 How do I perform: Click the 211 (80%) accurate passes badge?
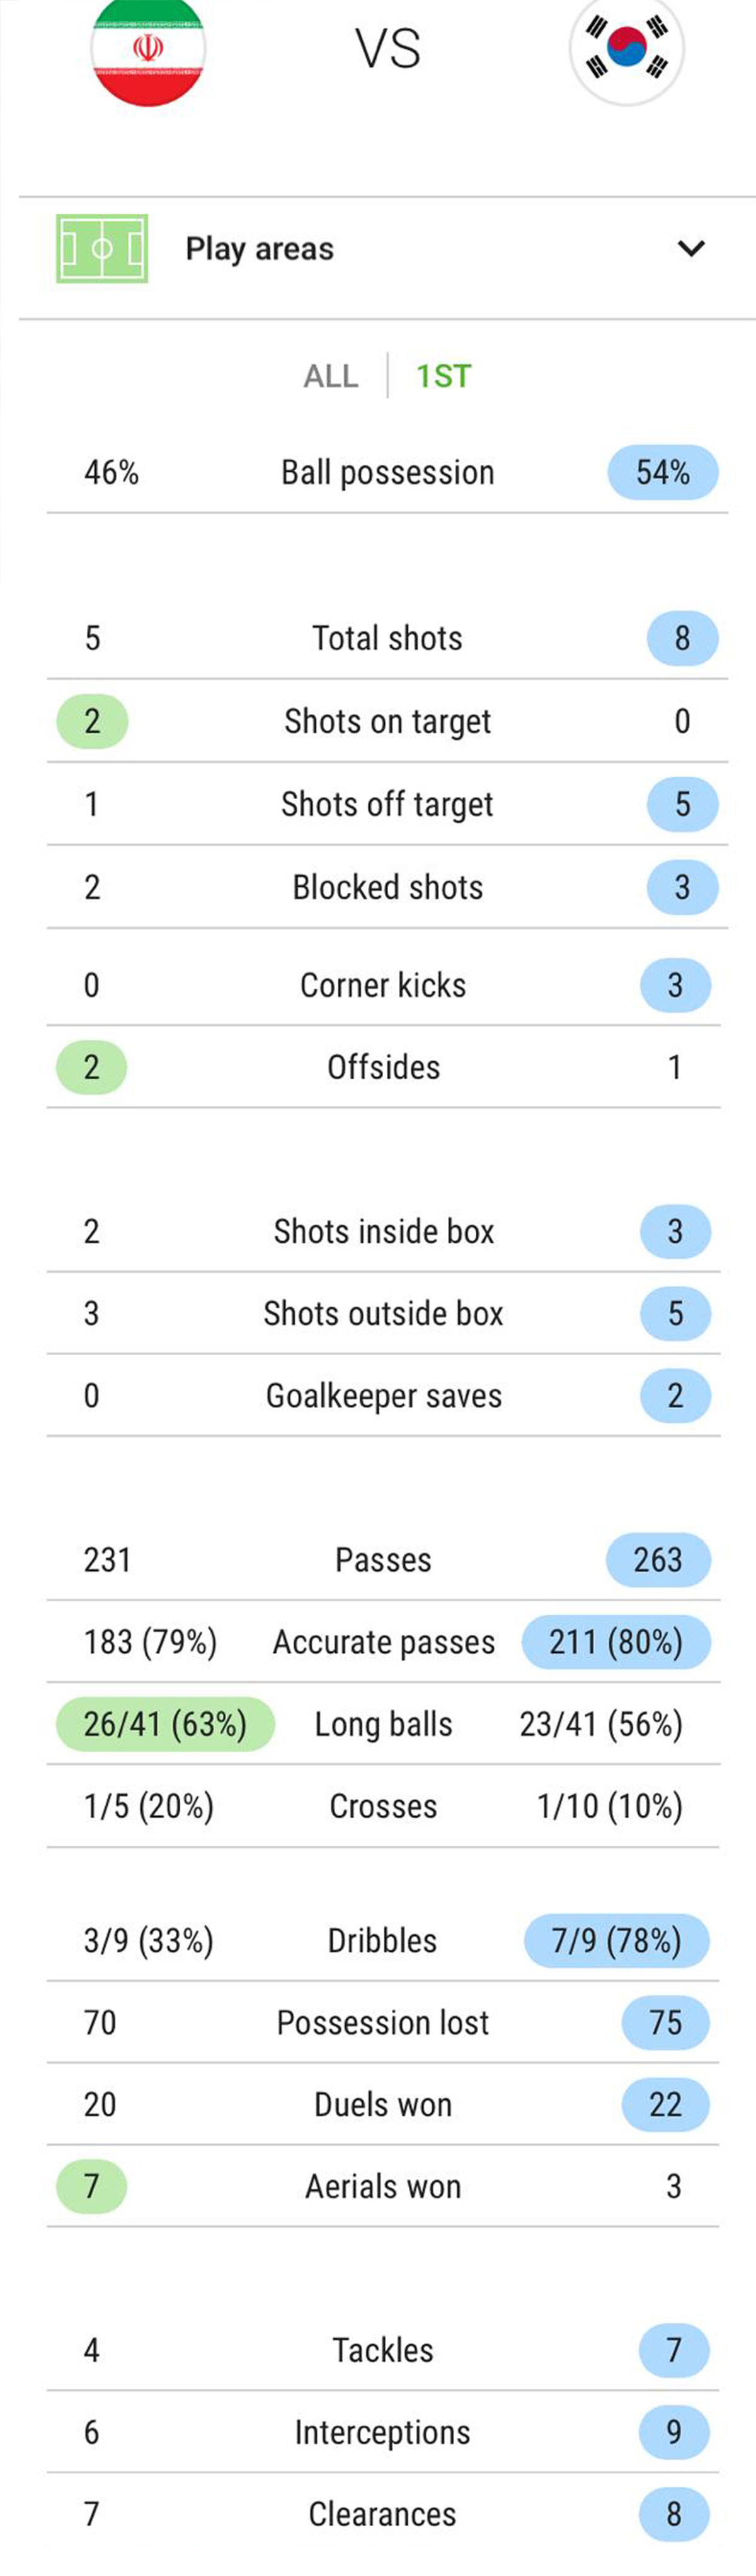pos(616,1642)
